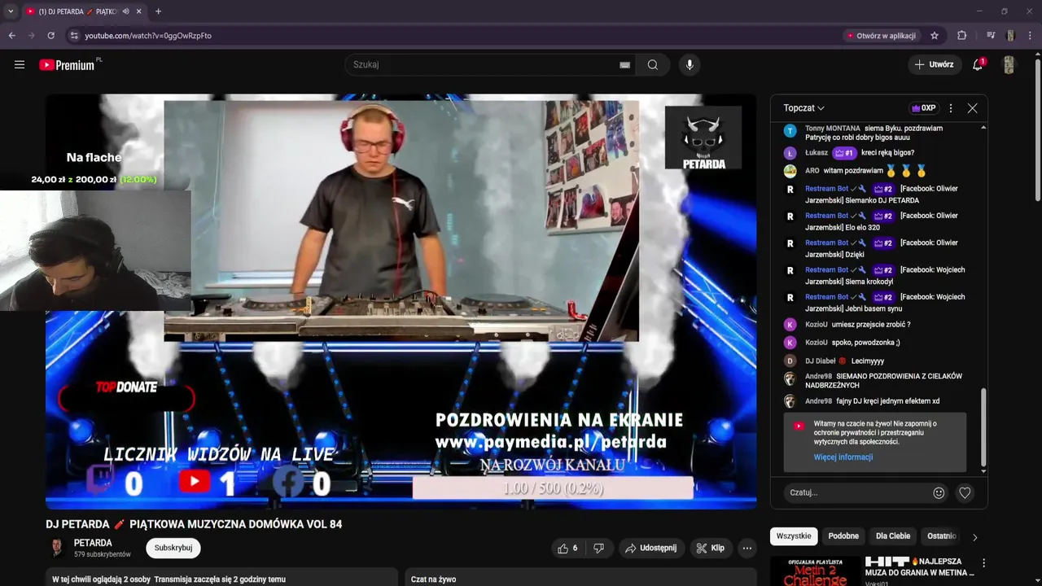Screen dimensions: 1042x586
Task: Open the PETARDA channel name link
Action: click(x=93, y=543)
